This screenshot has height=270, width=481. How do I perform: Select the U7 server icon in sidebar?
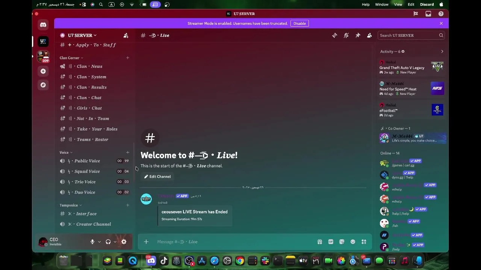(x=43, y=41)
